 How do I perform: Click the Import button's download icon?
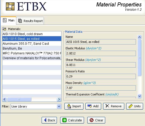pyautogui.click(x=69, y=106)
